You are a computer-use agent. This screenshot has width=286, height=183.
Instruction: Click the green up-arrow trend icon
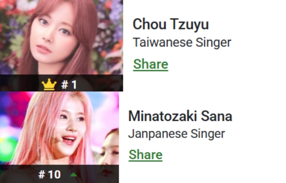(x=73, y=175)
